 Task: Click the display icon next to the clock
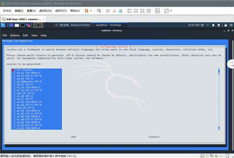pyautogui.click(x=202, y=25)
